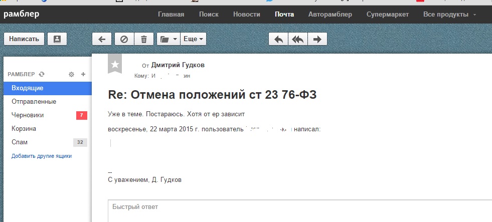Open the Еще dropdown menu
Screen dimensions: 492x222
(194, 39)
